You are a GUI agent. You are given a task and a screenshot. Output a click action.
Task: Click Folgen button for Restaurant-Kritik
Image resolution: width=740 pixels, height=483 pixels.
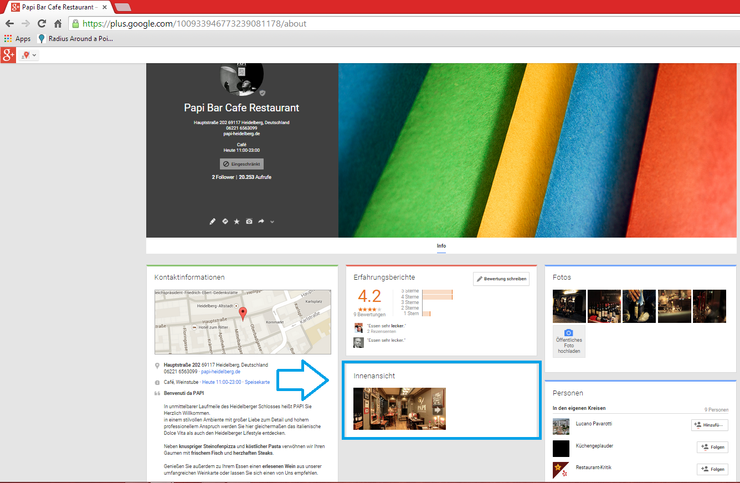712,469
